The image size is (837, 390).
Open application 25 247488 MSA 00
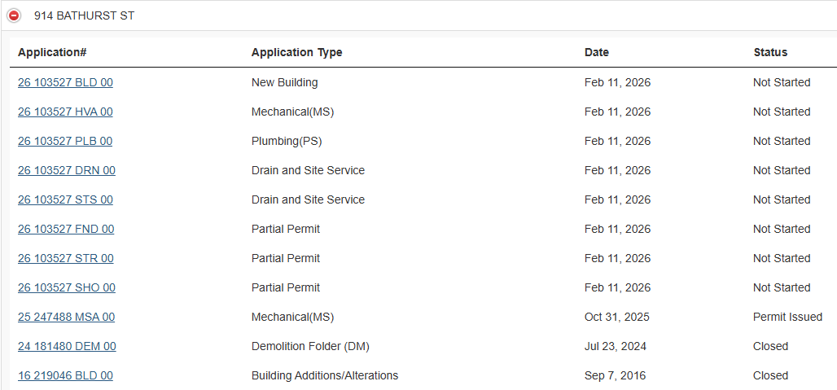click(x=66, y=317)
